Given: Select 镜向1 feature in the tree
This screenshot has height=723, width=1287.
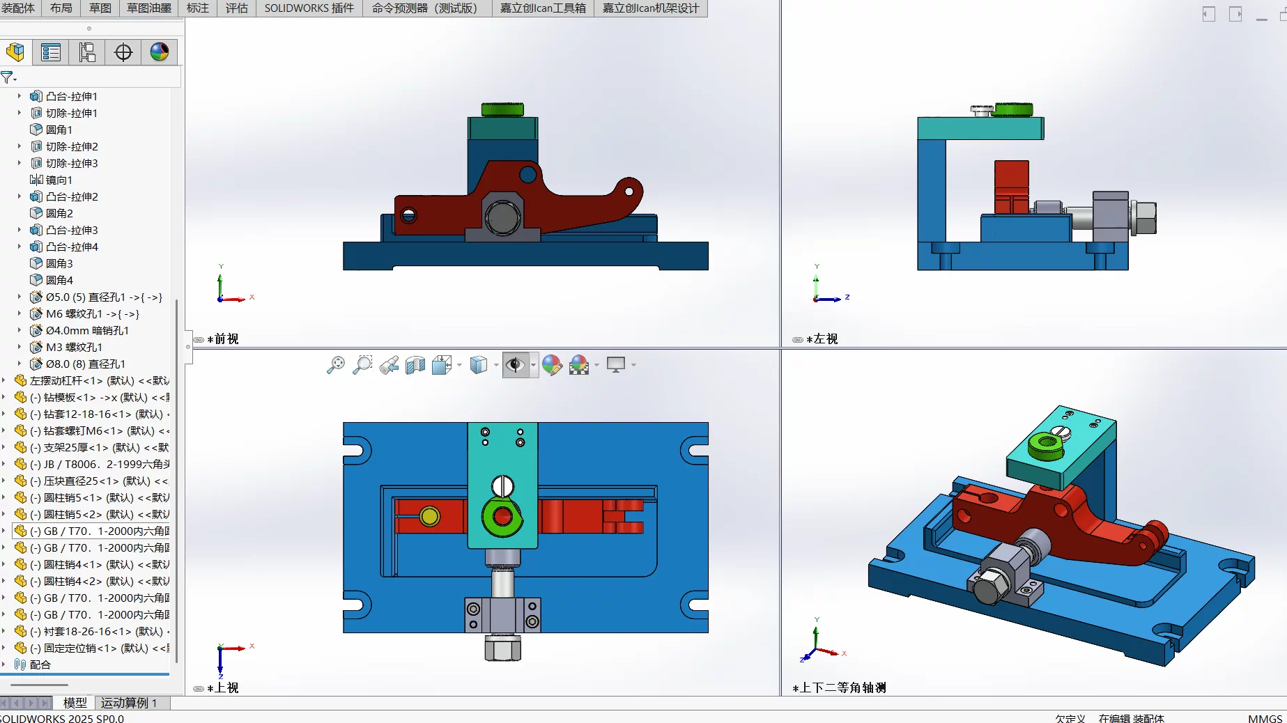Looking at the screenshot, I should coord(52,180).
